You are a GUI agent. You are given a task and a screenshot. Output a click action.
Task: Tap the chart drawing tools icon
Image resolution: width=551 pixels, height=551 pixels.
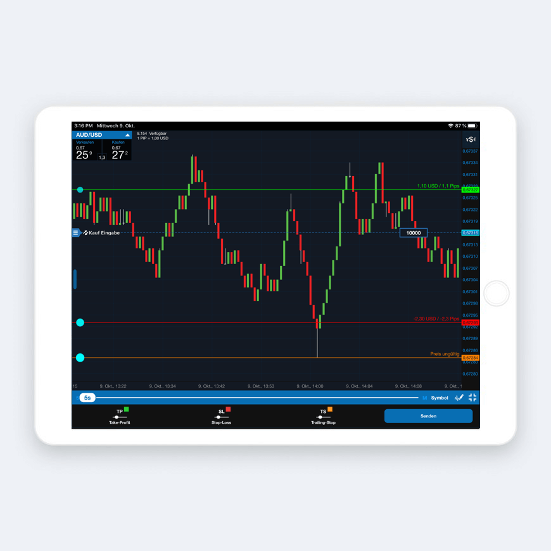pyautogui.click(x=459, y=398)
